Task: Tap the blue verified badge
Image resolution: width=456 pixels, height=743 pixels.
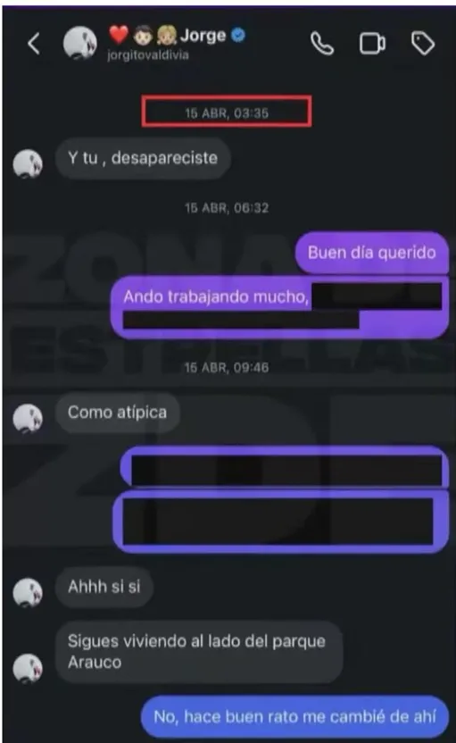Action: point(238,35)
